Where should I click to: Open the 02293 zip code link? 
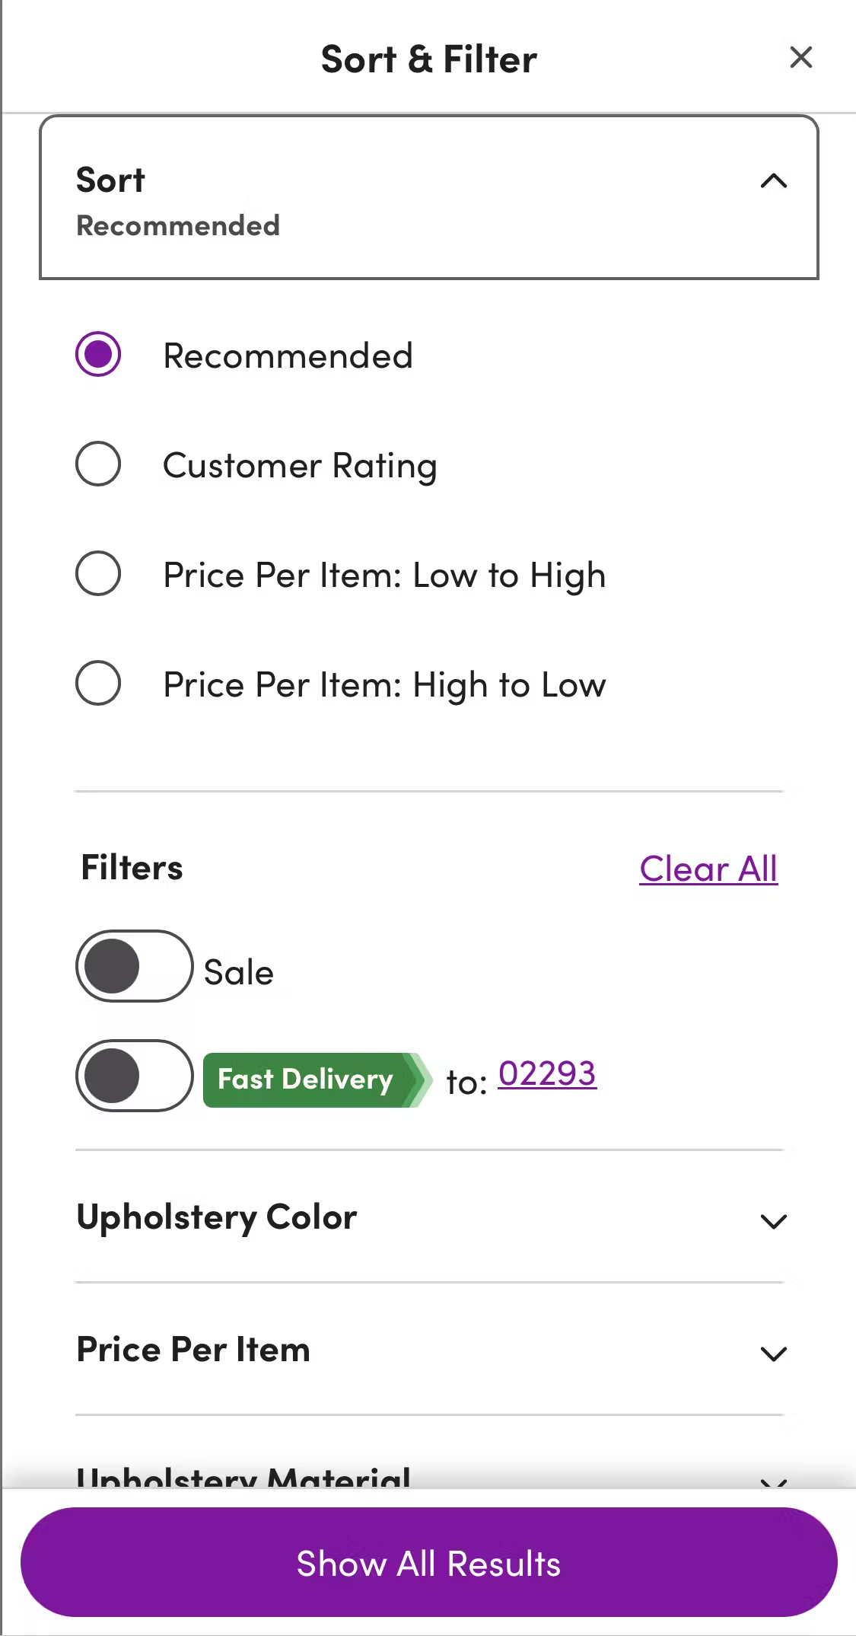546,1074
